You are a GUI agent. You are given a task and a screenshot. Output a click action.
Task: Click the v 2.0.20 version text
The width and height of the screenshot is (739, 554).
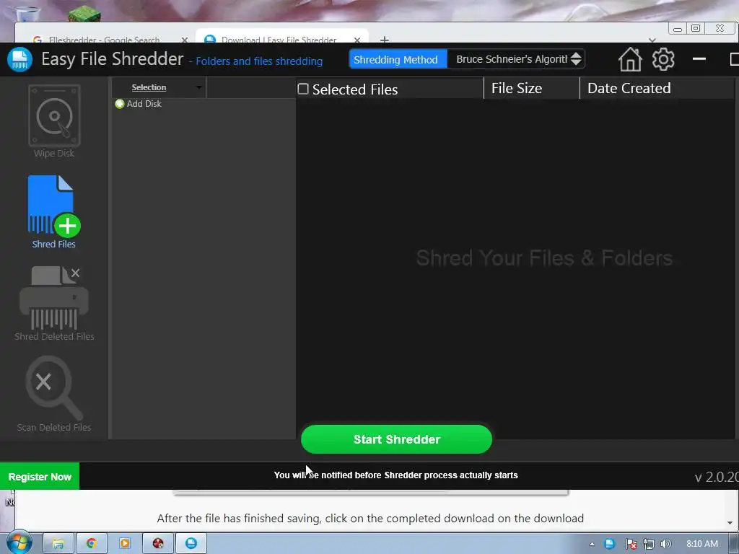(717, 478)
